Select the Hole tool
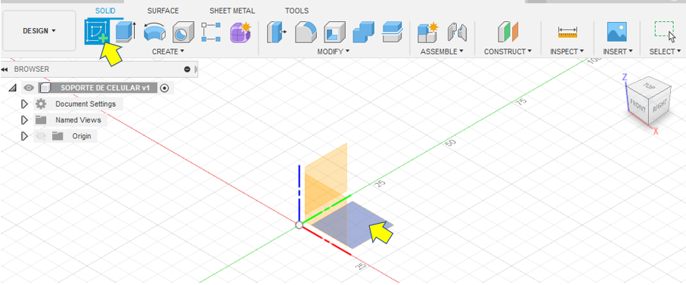 183,33
